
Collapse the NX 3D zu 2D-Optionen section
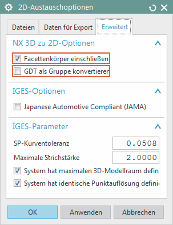[158, 43]
